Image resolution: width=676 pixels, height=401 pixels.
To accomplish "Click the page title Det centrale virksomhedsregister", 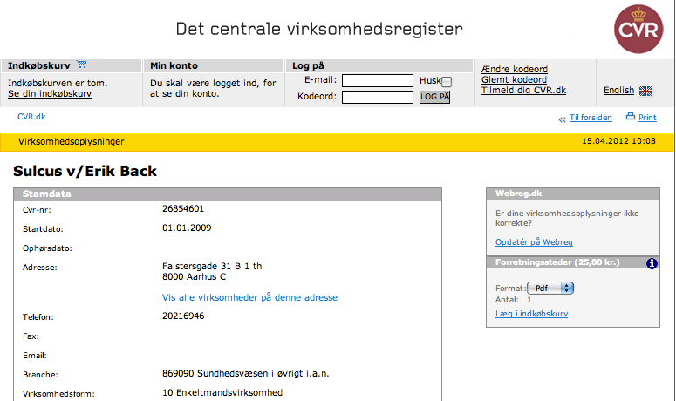I will point(319,29).
